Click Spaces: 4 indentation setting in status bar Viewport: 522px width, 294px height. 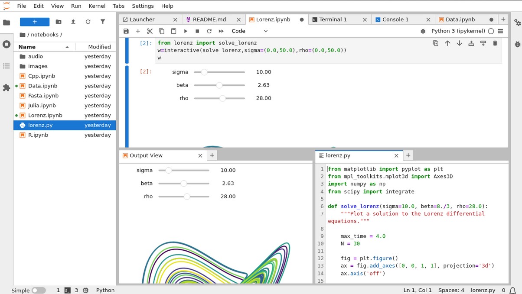pos(451,291)
